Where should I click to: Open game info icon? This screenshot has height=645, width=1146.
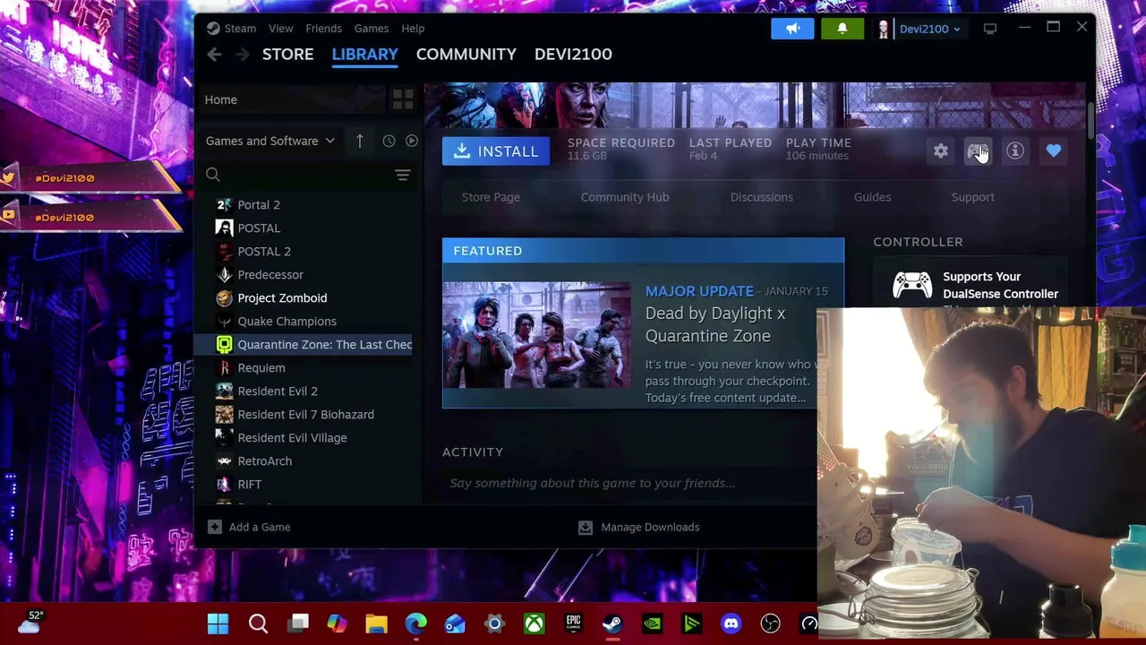coord(1015,151)
